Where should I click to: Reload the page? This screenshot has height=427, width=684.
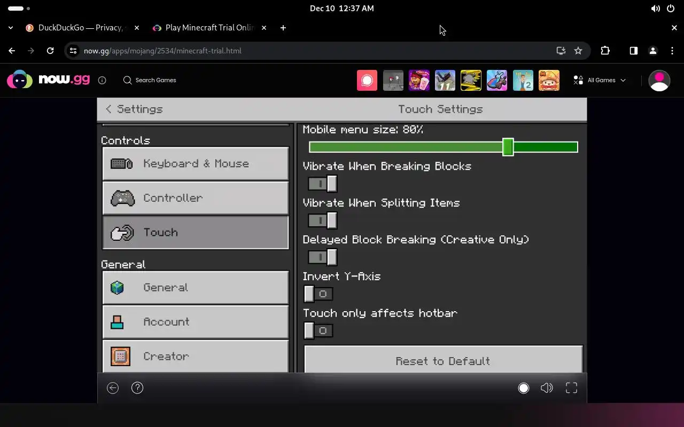(50, 51)
